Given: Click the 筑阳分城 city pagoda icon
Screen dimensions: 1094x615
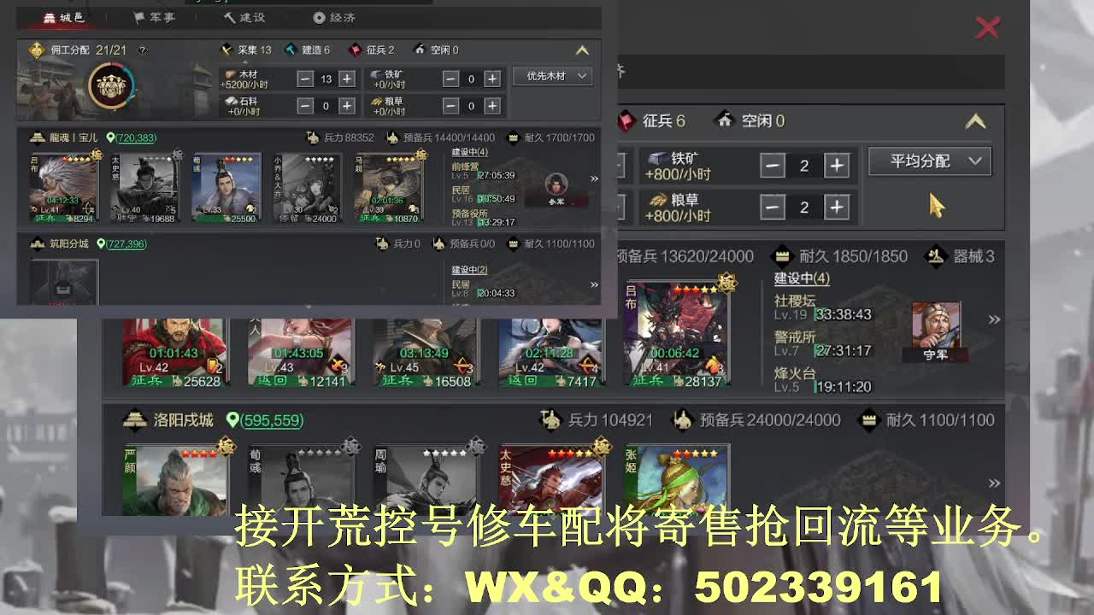Looking at the screenshot, I should click(x=38, y=244).
